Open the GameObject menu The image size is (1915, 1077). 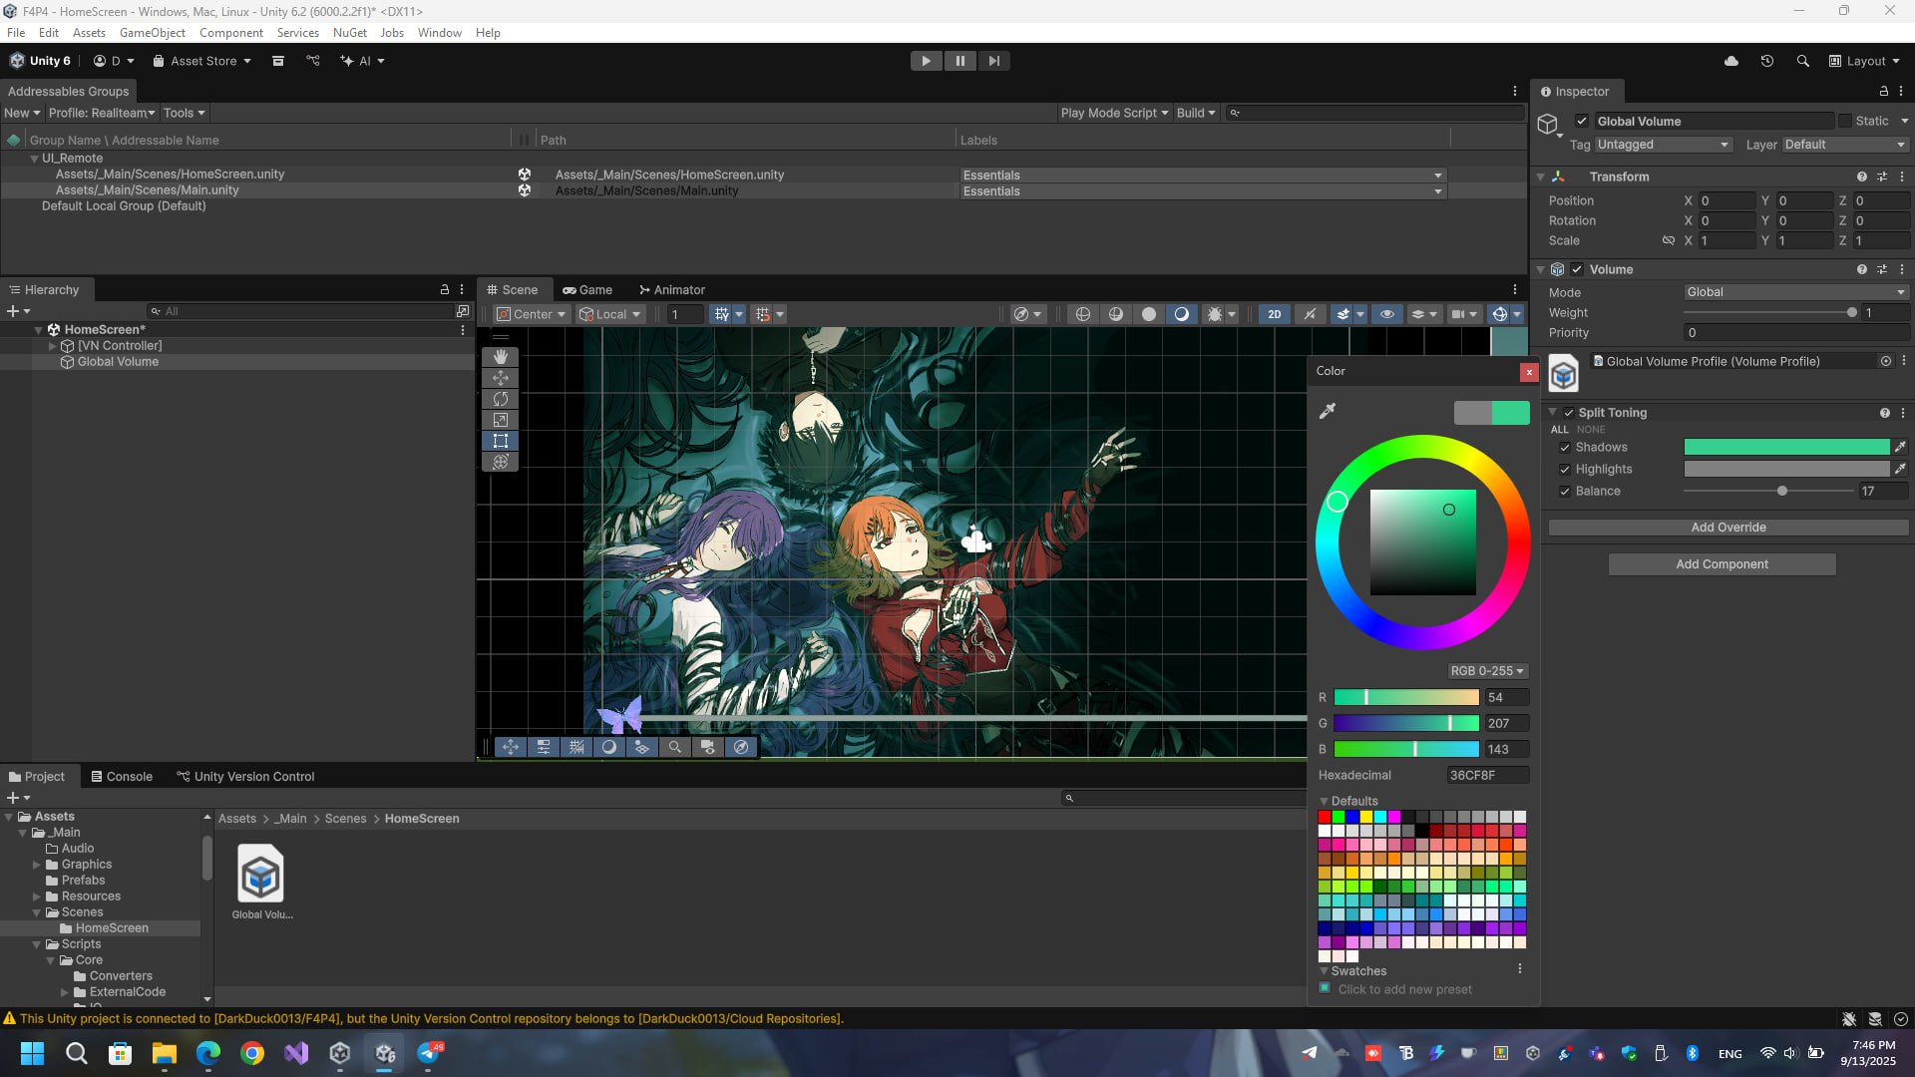pyautogui.click(x=152, y=33)
